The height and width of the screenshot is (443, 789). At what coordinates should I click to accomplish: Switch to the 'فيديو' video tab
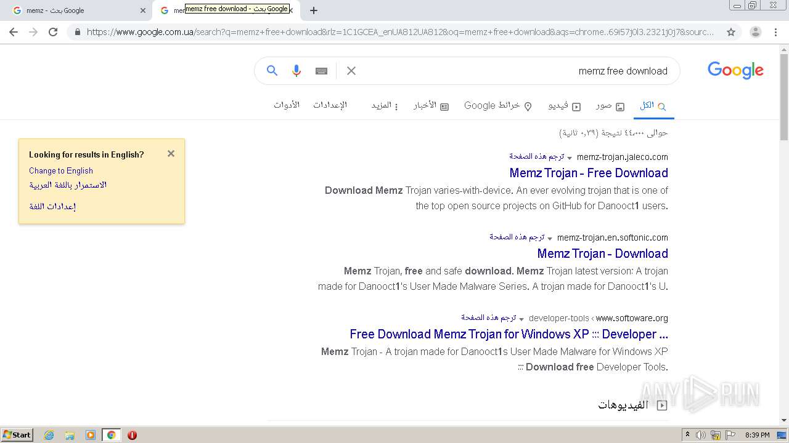(x=565, y=106)
